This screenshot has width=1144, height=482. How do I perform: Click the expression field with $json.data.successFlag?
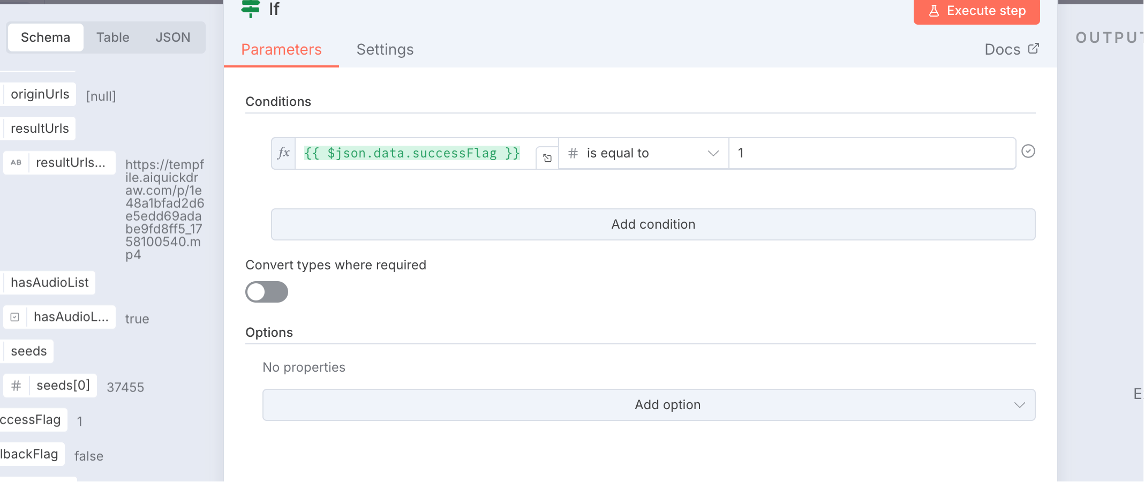(415, 153)
